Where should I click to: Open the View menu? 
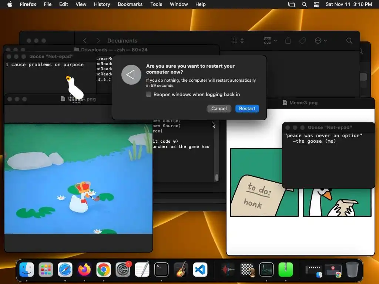(81, 4)
